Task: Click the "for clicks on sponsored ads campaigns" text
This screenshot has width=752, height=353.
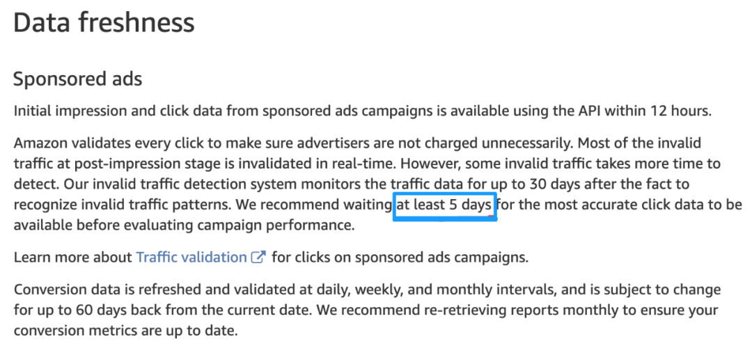Action: (x=400, y=258)
